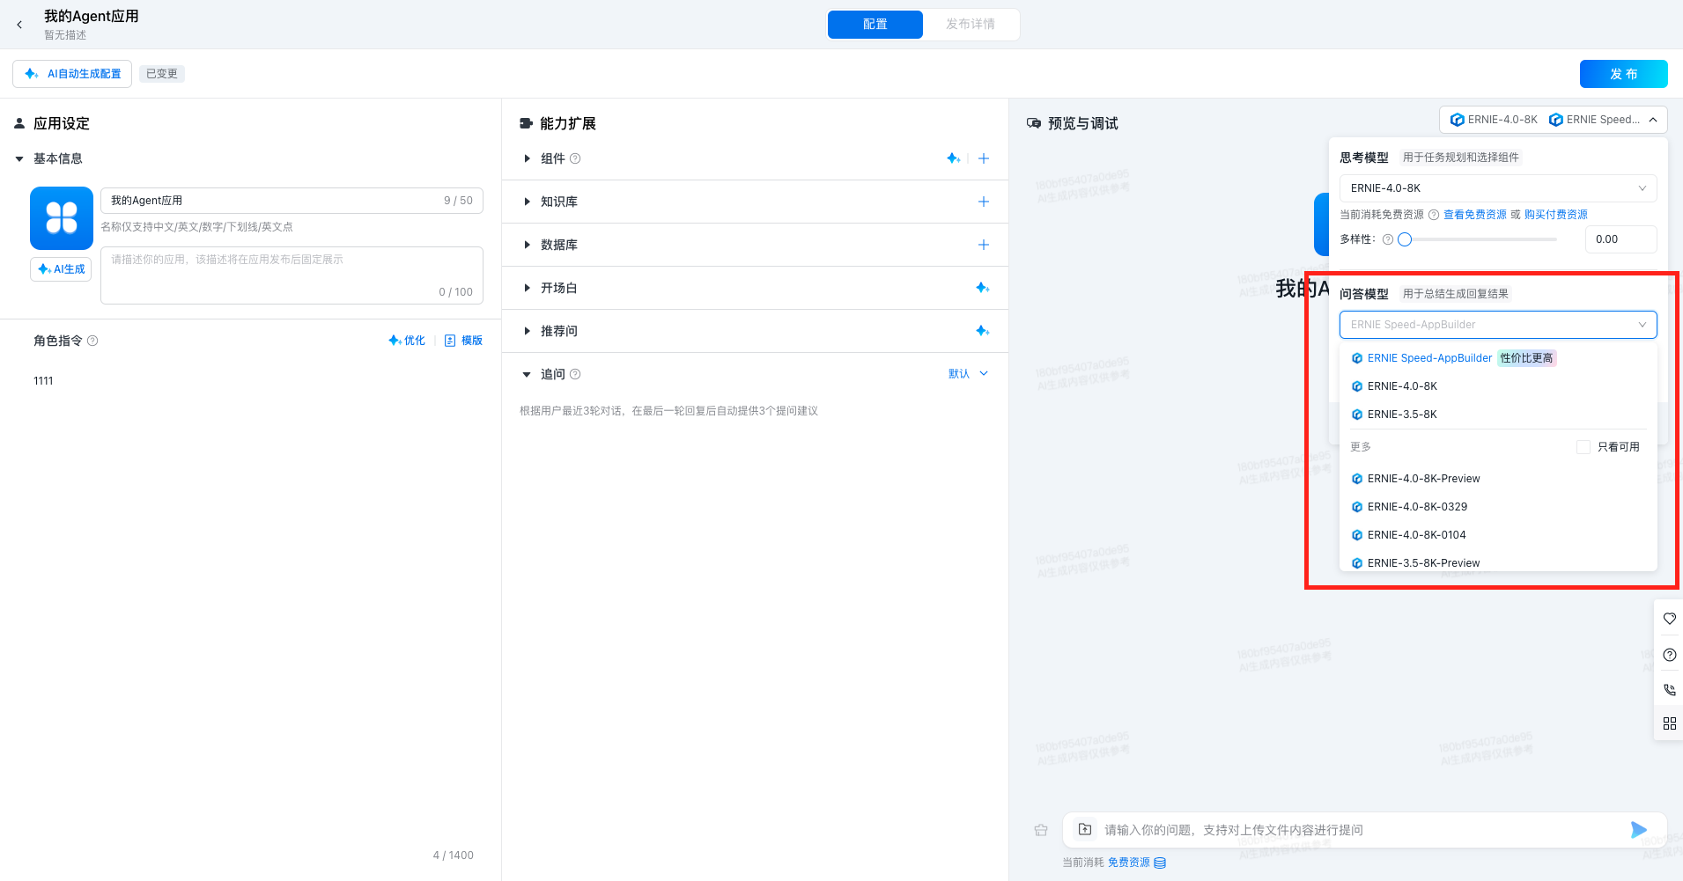Click 优化 to optimize the role instruction
This screenshot has width=1683, height=881.
(x=407, y=341)
